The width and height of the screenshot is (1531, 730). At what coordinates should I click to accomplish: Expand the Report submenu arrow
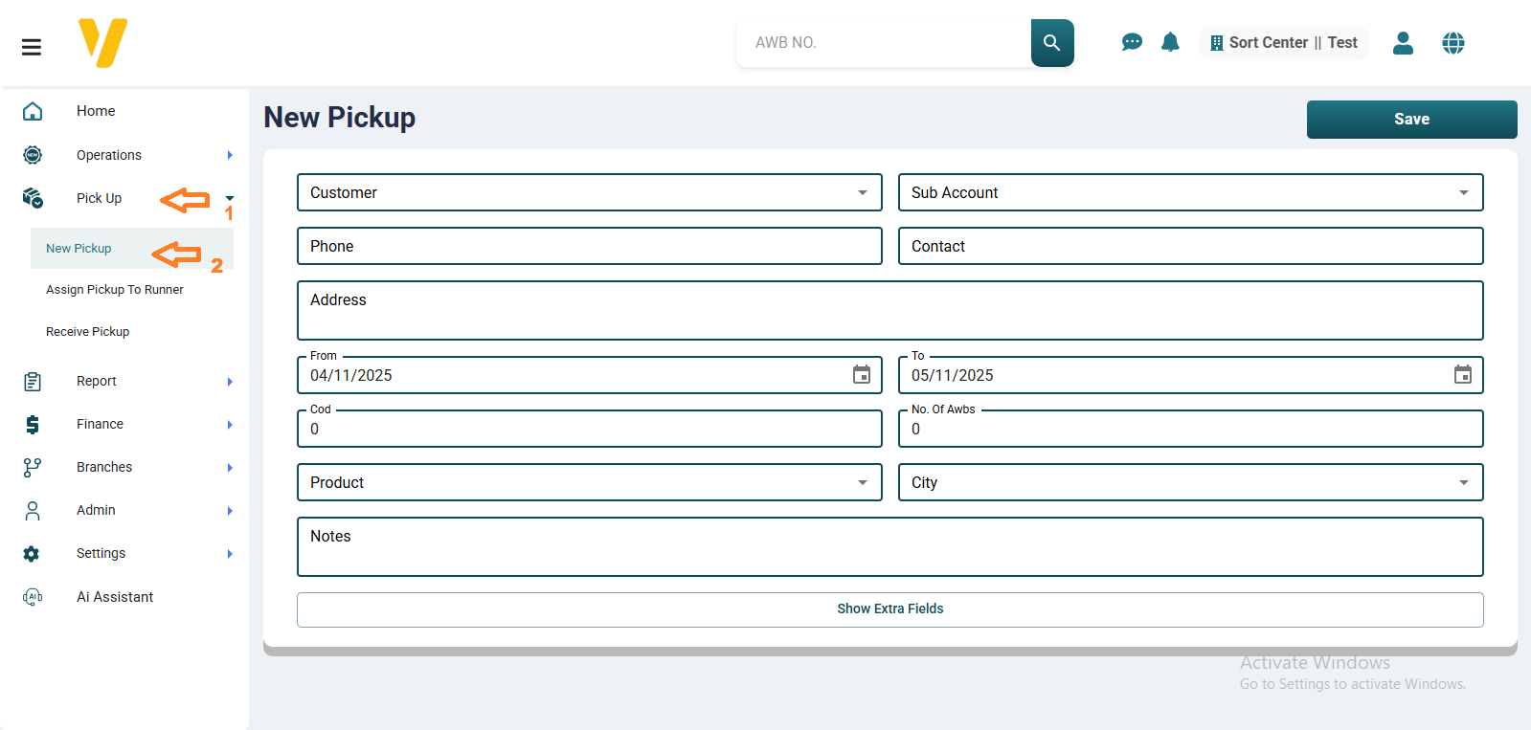tap(230, 382)
